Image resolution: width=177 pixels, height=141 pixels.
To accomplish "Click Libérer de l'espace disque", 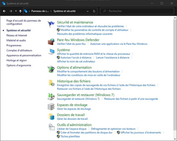I will pos(72,129).
